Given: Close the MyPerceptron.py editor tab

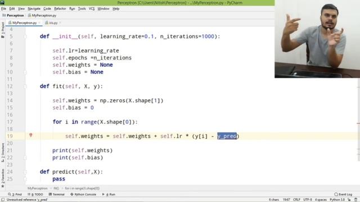Looking at the screenshot, I should click(x=39, y=22).
